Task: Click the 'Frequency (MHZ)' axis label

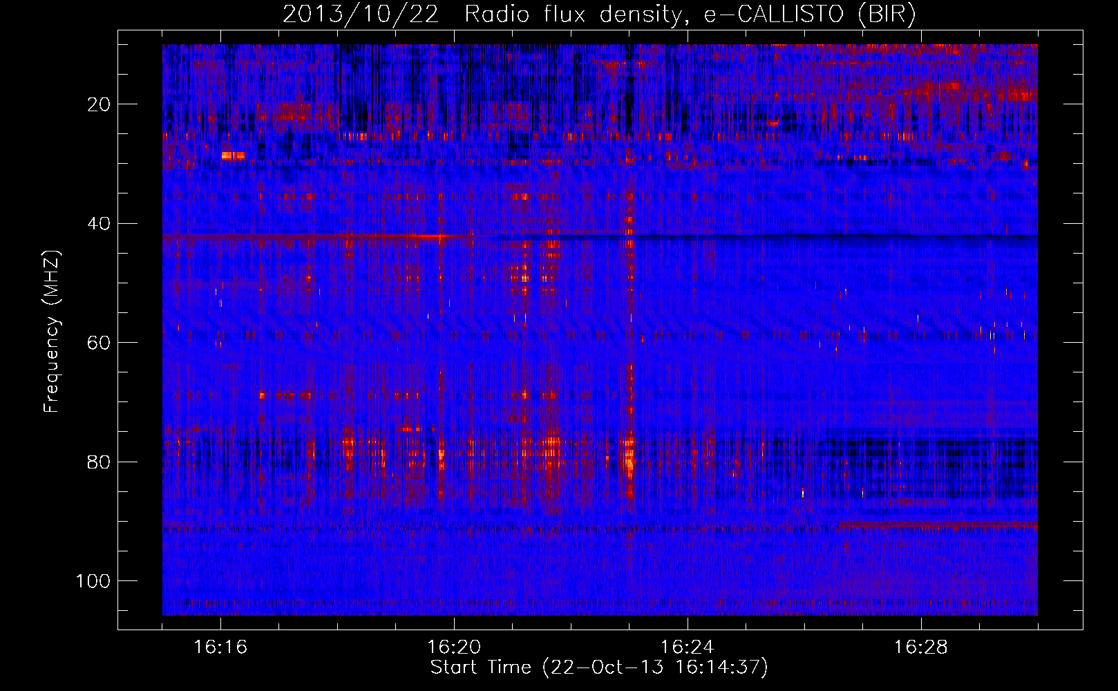Action: [53, 332]
